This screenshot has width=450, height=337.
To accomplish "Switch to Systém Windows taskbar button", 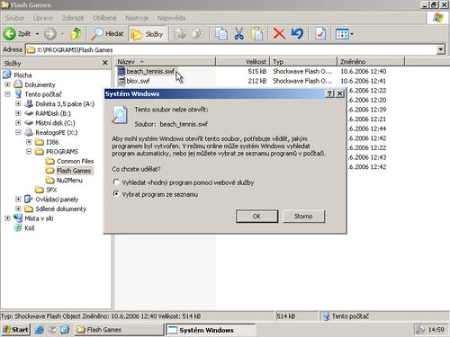I will [x=211, y=330].
